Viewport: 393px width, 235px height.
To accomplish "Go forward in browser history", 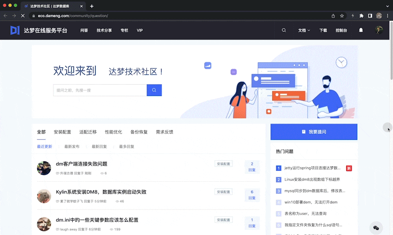I will (14, 16).
